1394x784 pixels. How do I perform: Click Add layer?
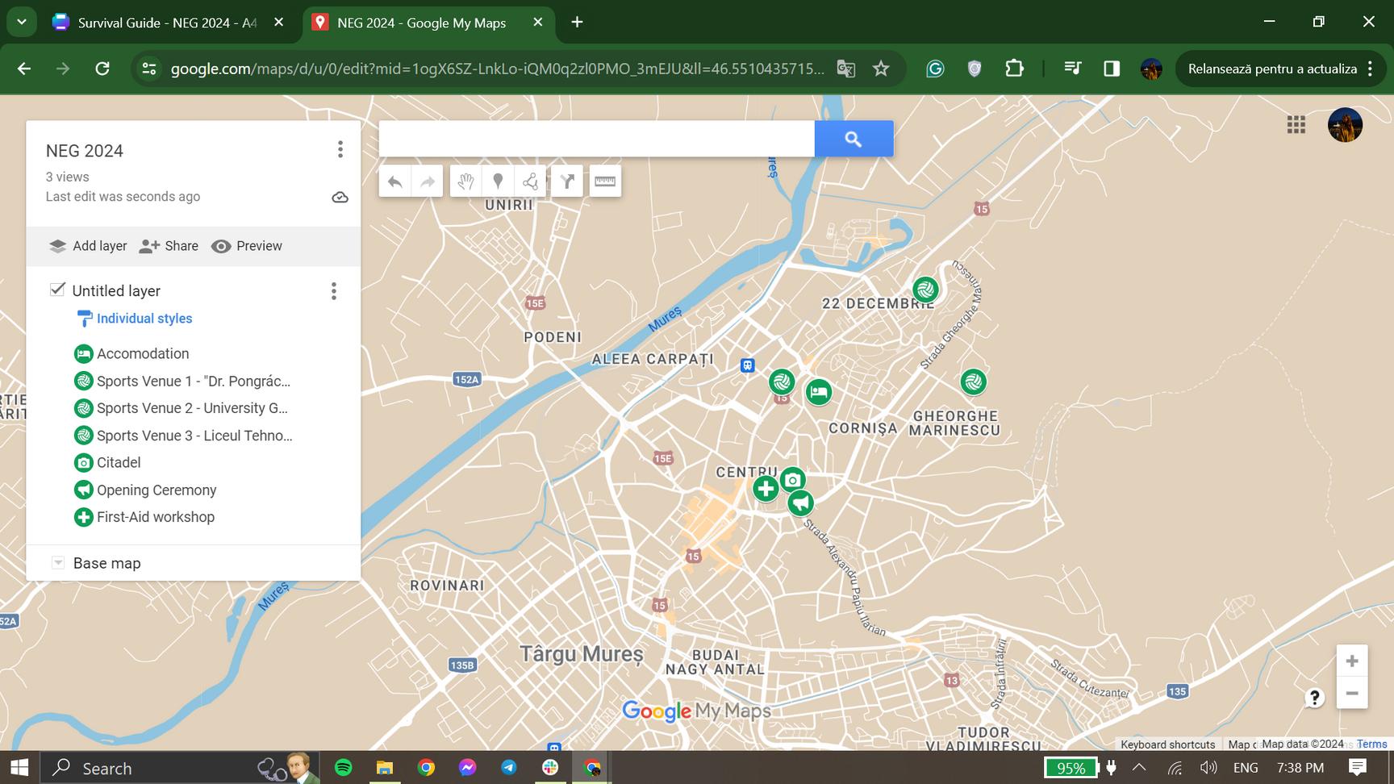(x=88, y=246)
